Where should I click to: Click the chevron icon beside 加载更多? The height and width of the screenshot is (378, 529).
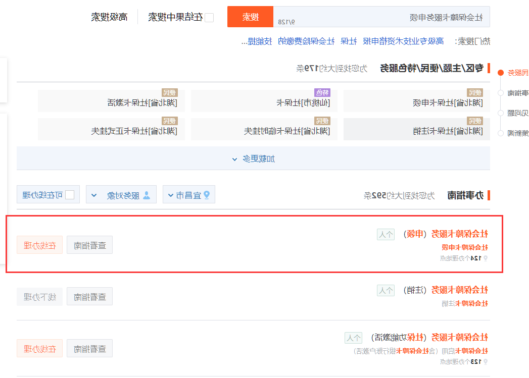coord(235,159)
